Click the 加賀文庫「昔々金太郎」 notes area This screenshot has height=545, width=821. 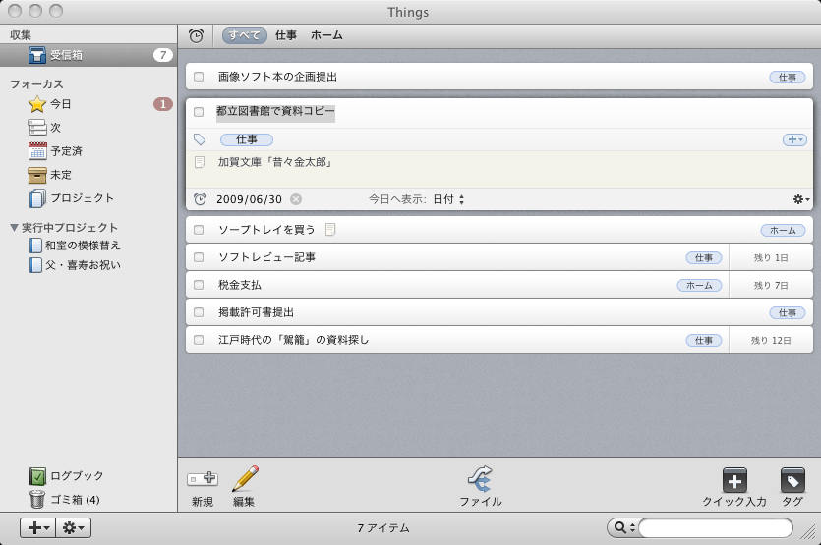[x=498, y=170]
